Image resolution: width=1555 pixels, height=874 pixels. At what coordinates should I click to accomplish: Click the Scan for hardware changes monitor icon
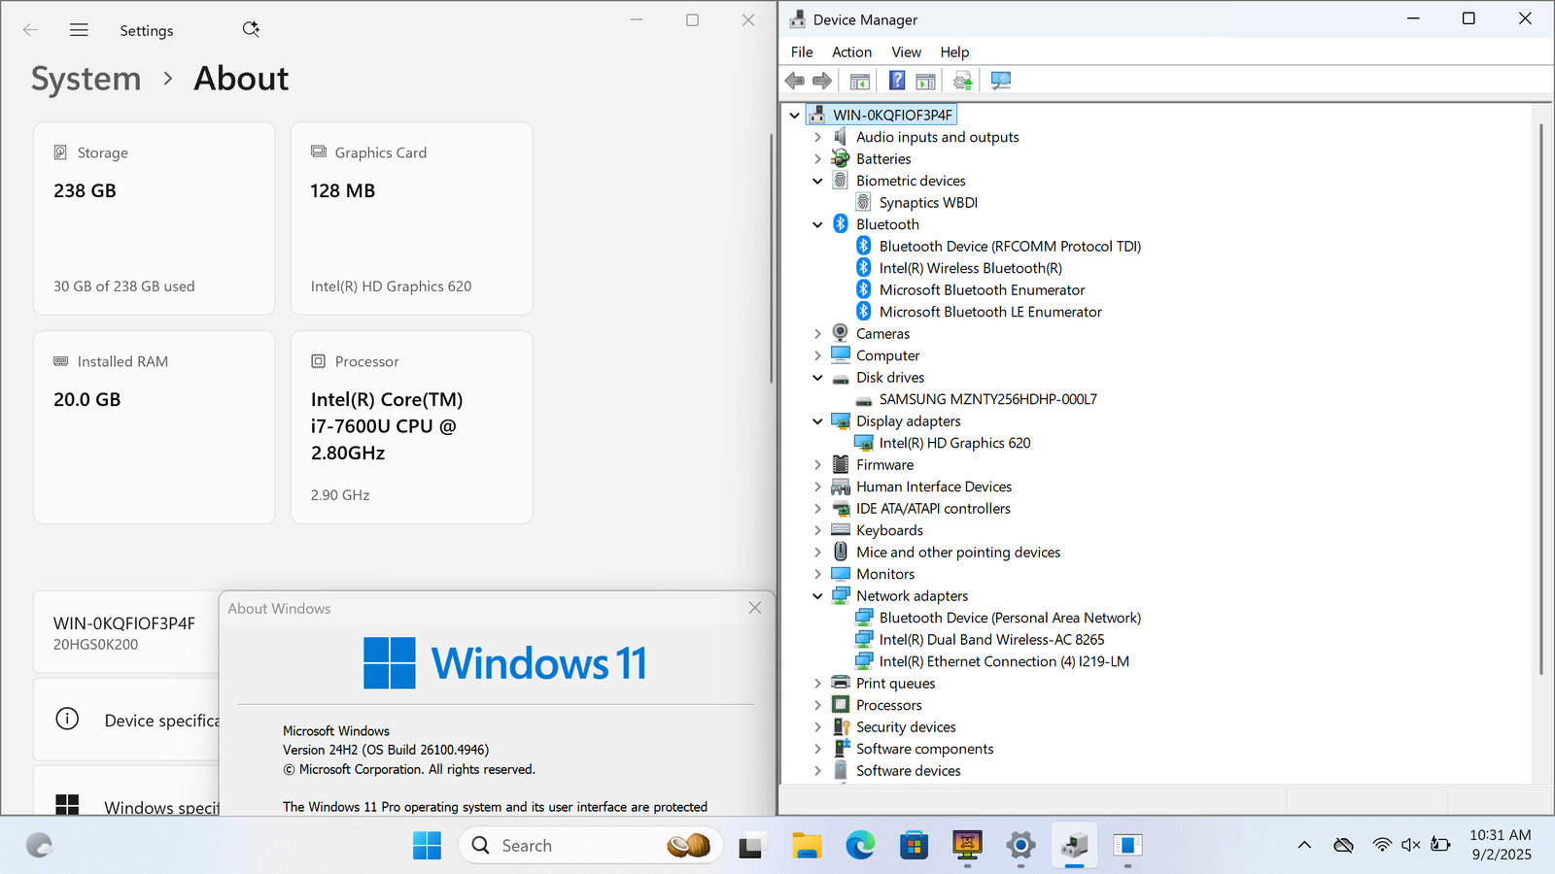[1001, 81]
